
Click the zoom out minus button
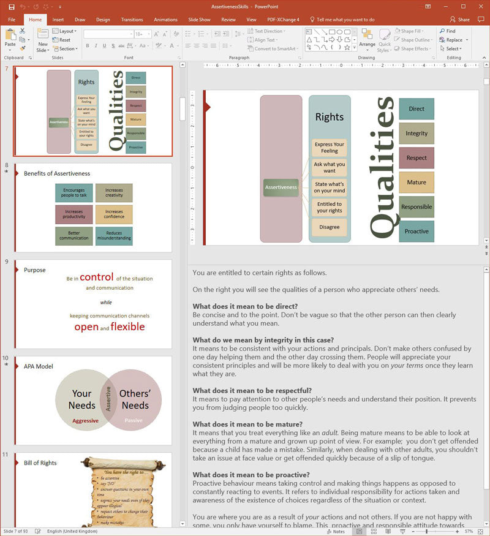click(413, 532)
